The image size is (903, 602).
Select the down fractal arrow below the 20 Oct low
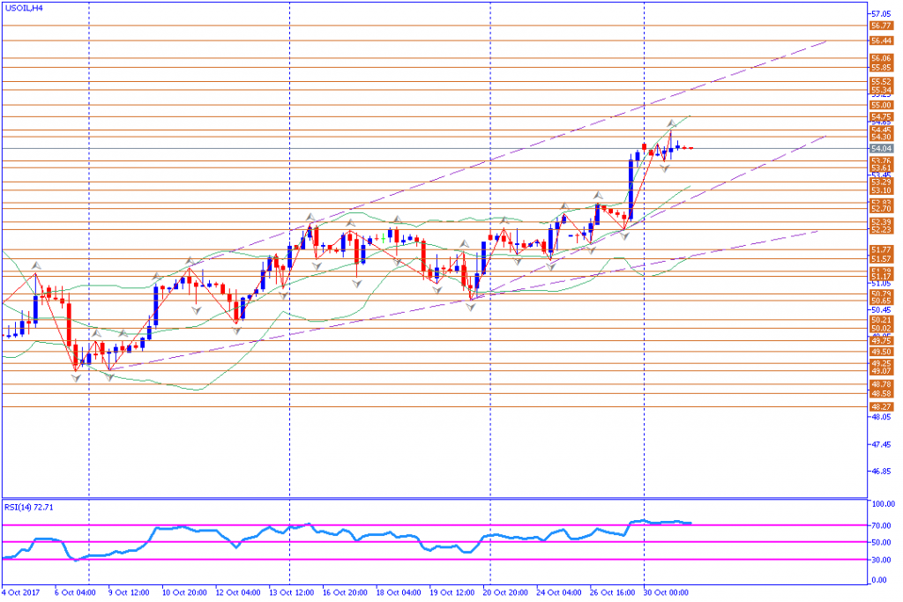tap(471, 308)
